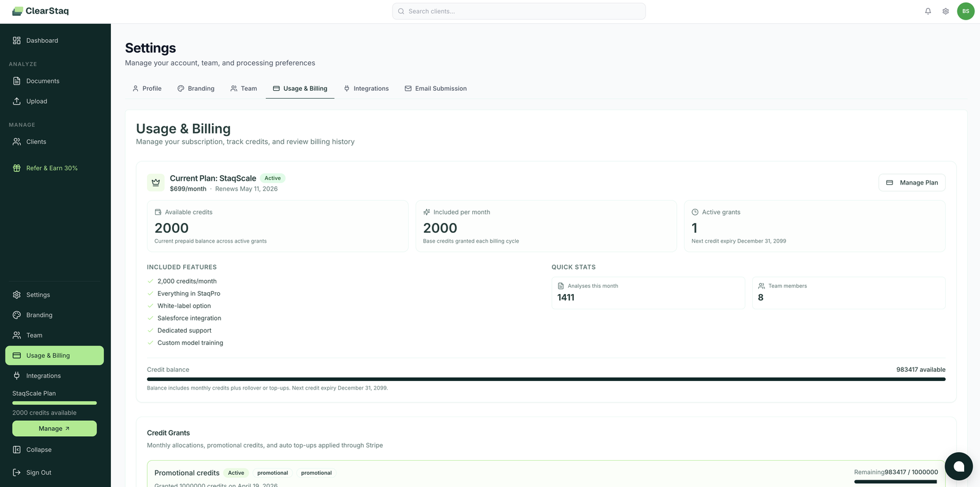
Task: Sign out of the account
Action: click(x=55, y=472)
